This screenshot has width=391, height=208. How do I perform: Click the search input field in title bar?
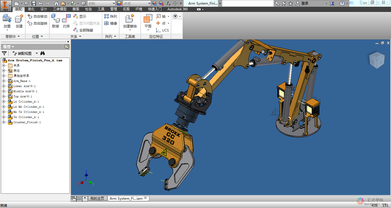point(248,3)
